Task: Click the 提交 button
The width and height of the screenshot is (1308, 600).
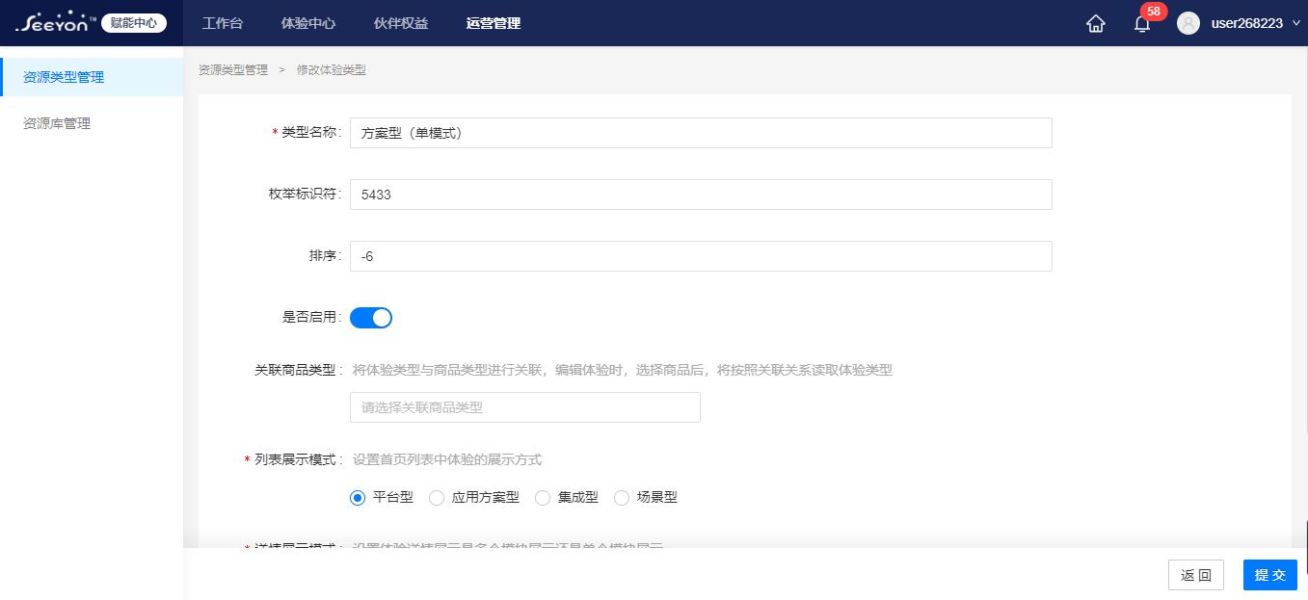Action: pos(1270,575)
